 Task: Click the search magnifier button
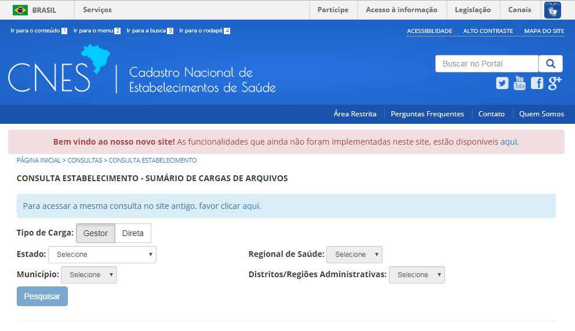tap(551, 64)
